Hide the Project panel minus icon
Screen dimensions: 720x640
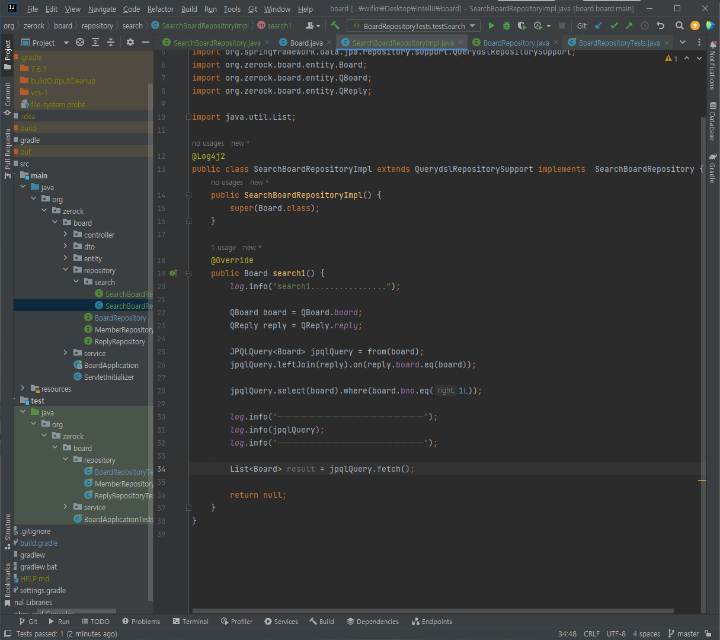tap(146, 43)
